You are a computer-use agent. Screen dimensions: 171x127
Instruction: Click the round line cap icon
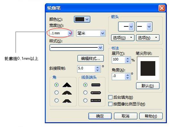pos(96,93)
